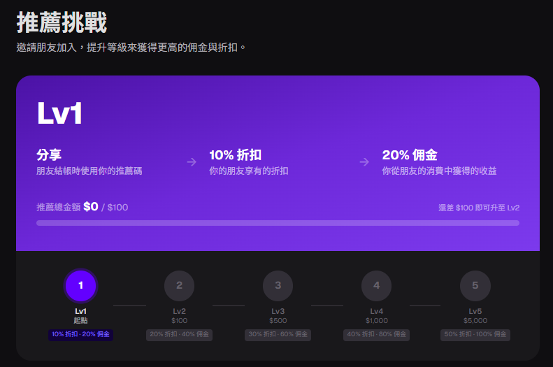
Task: Click the 朋友結帳時使用你的推薦碼 description
Action: point(89,171)
